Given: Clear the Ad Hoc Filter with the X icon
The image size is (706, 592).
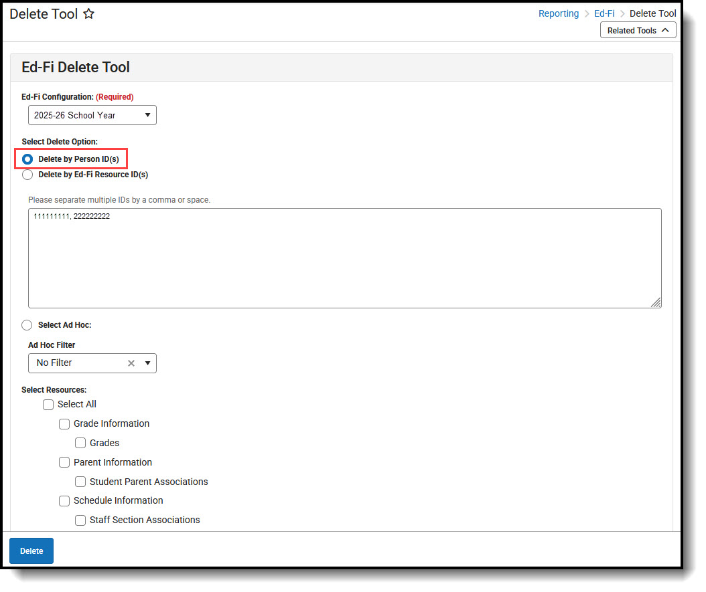Looking at the screenshot, I should (131, 363).
